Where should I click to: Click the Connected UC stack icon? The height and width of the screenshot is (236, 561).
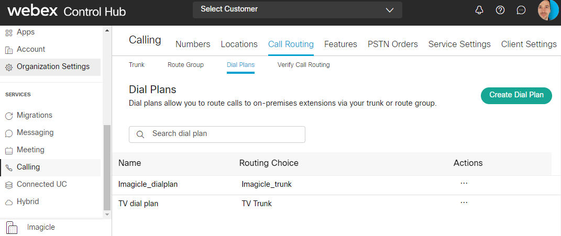8,185
